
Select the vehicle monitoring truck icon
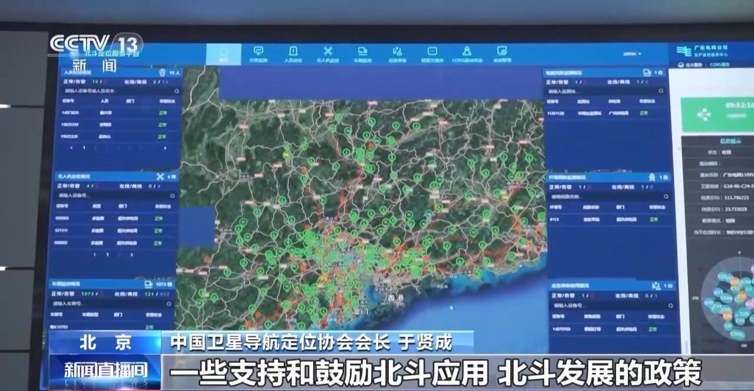tap(362, 54)
